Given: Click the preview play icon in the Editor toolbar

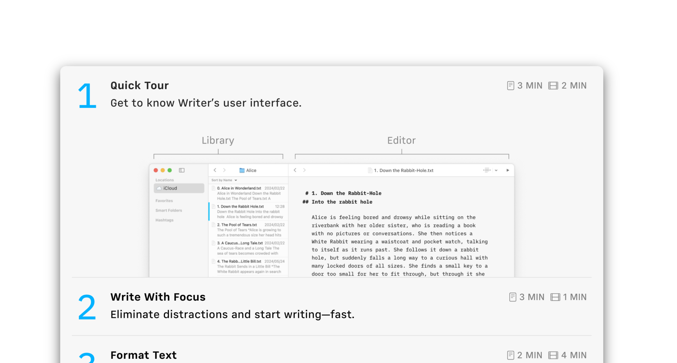Looking at the screenshot, I should [x=508, y=170].
